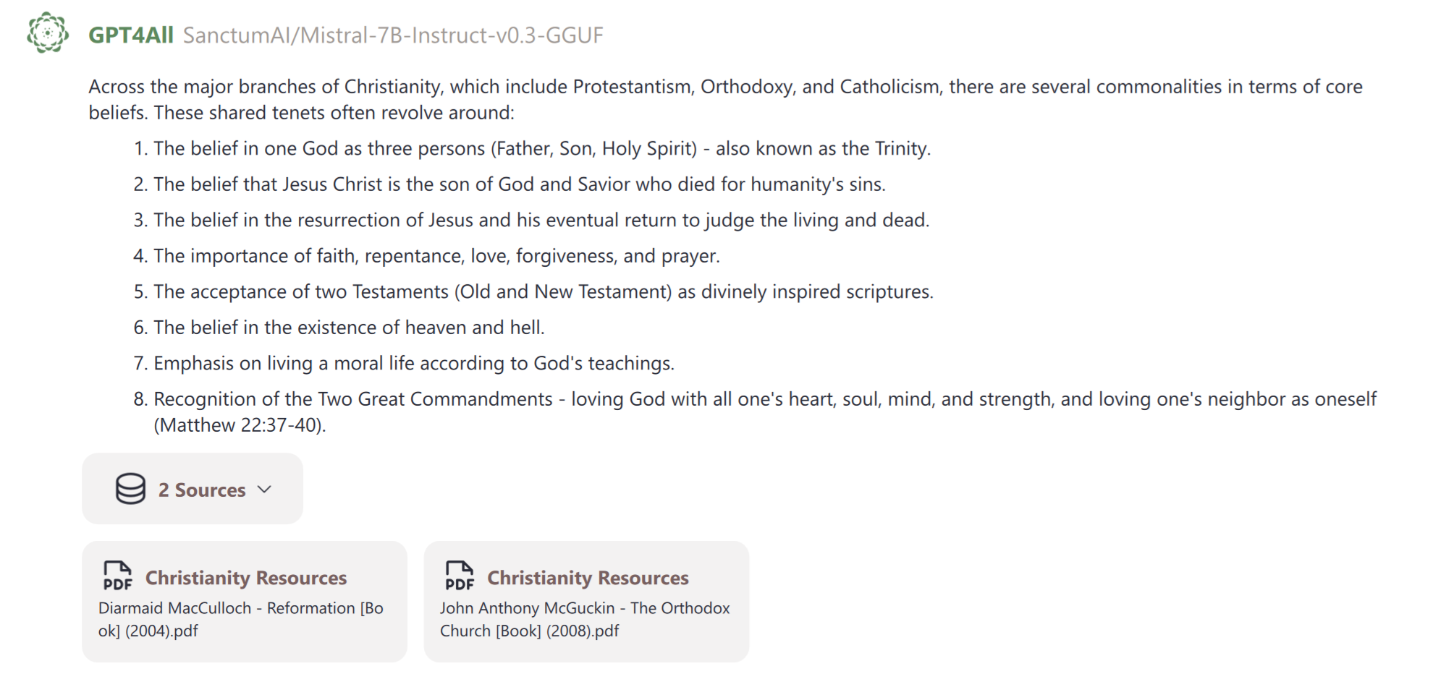
Task: Click the SanctumAI/Mistral-7B-Instruct model name
Action: pos(393,35)
